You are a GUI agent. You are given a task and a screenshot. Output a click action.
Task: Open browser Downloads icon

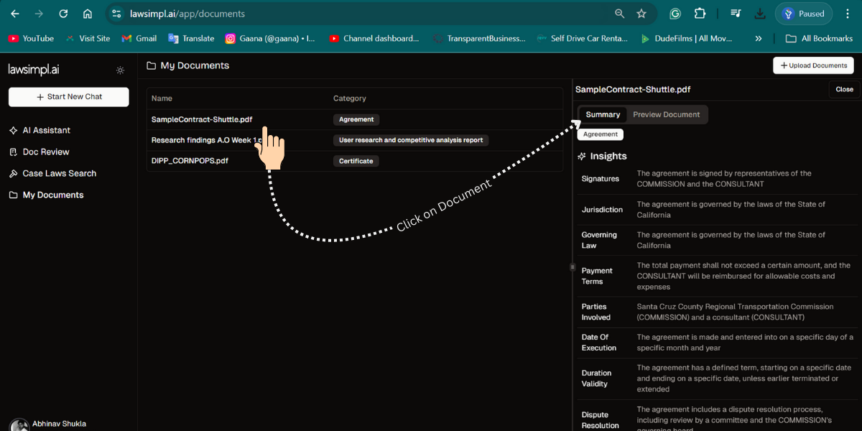[760, 14]
